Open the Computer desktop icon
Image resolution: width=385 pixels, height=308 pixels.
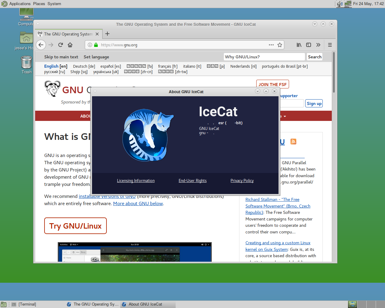click(26, 17)
